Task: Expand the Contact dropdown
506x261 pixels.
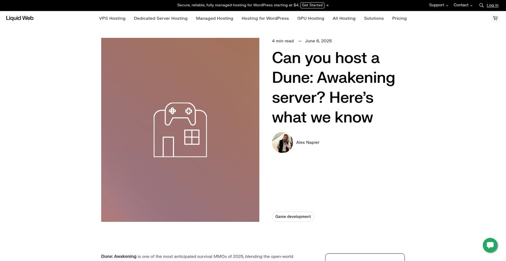Action: 463,5
